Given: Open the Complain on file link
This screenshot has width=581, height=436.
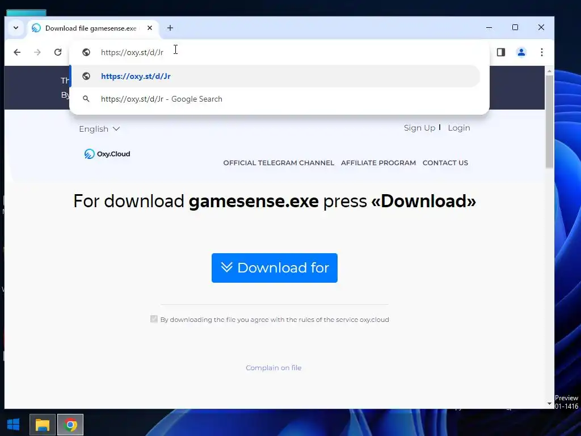Looking at the screenshot, I should pos(273,368).
